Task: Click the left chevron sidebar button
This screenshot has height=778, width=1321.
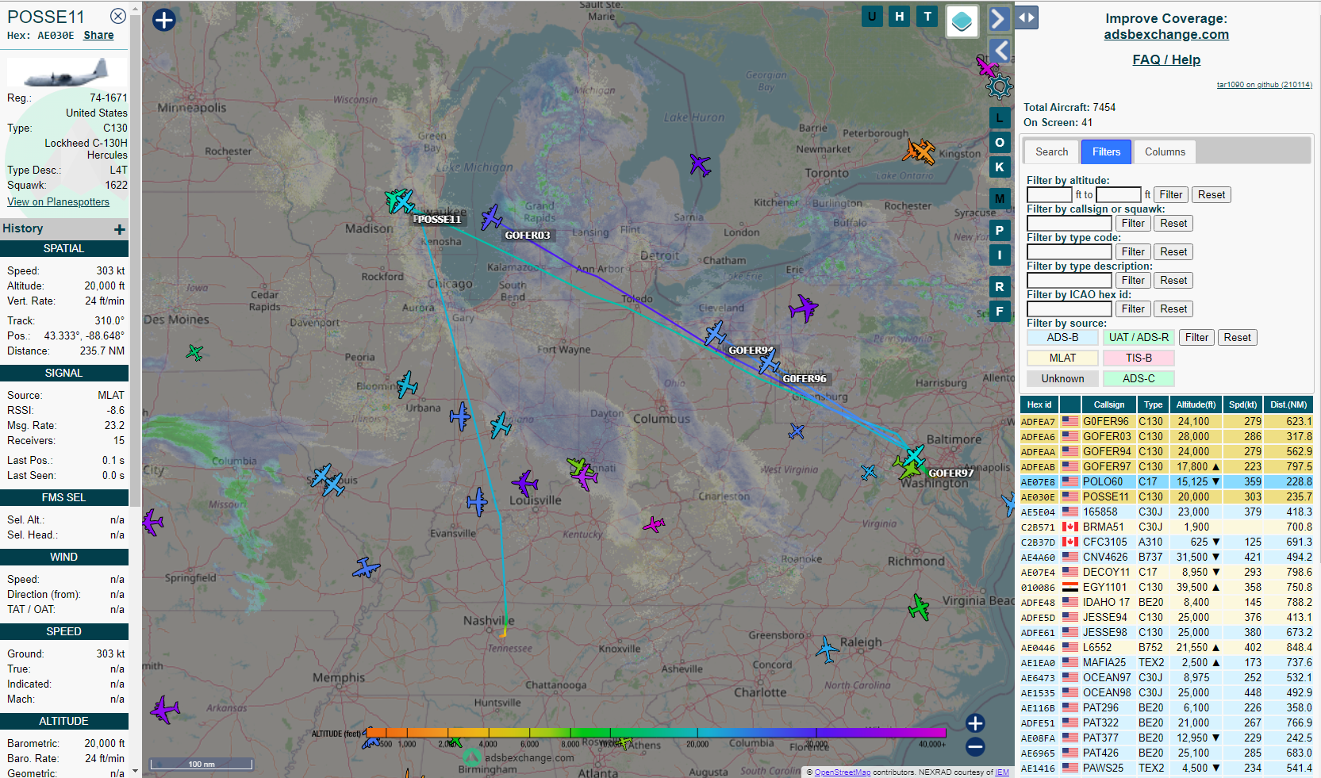Action: (x=1000, y=51)
